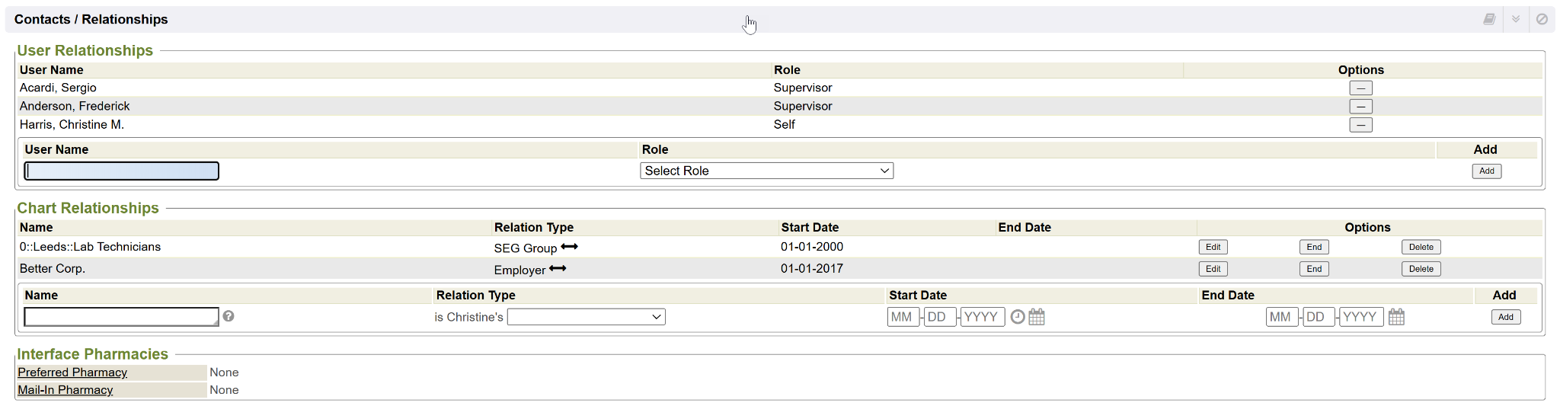
Task: Open the book icon in header bar
Action: click(x=1489, y=19)
